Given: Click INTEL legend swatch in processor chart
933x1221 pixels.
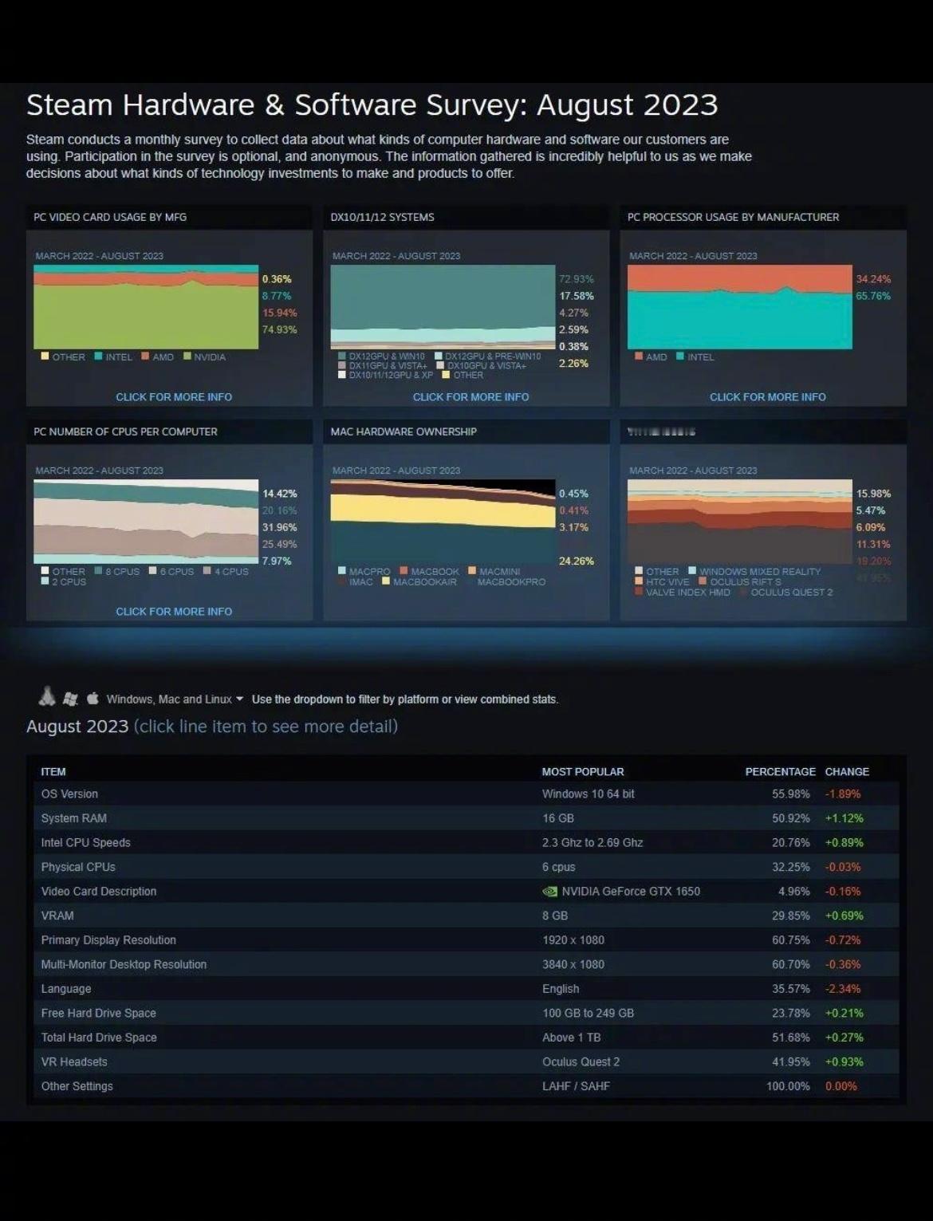Looking at the screenshot, I should pos(680,356).
